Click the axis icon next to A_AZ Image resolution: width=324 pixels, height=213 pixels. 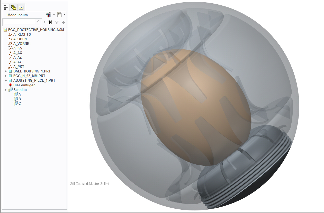point(11,57)
